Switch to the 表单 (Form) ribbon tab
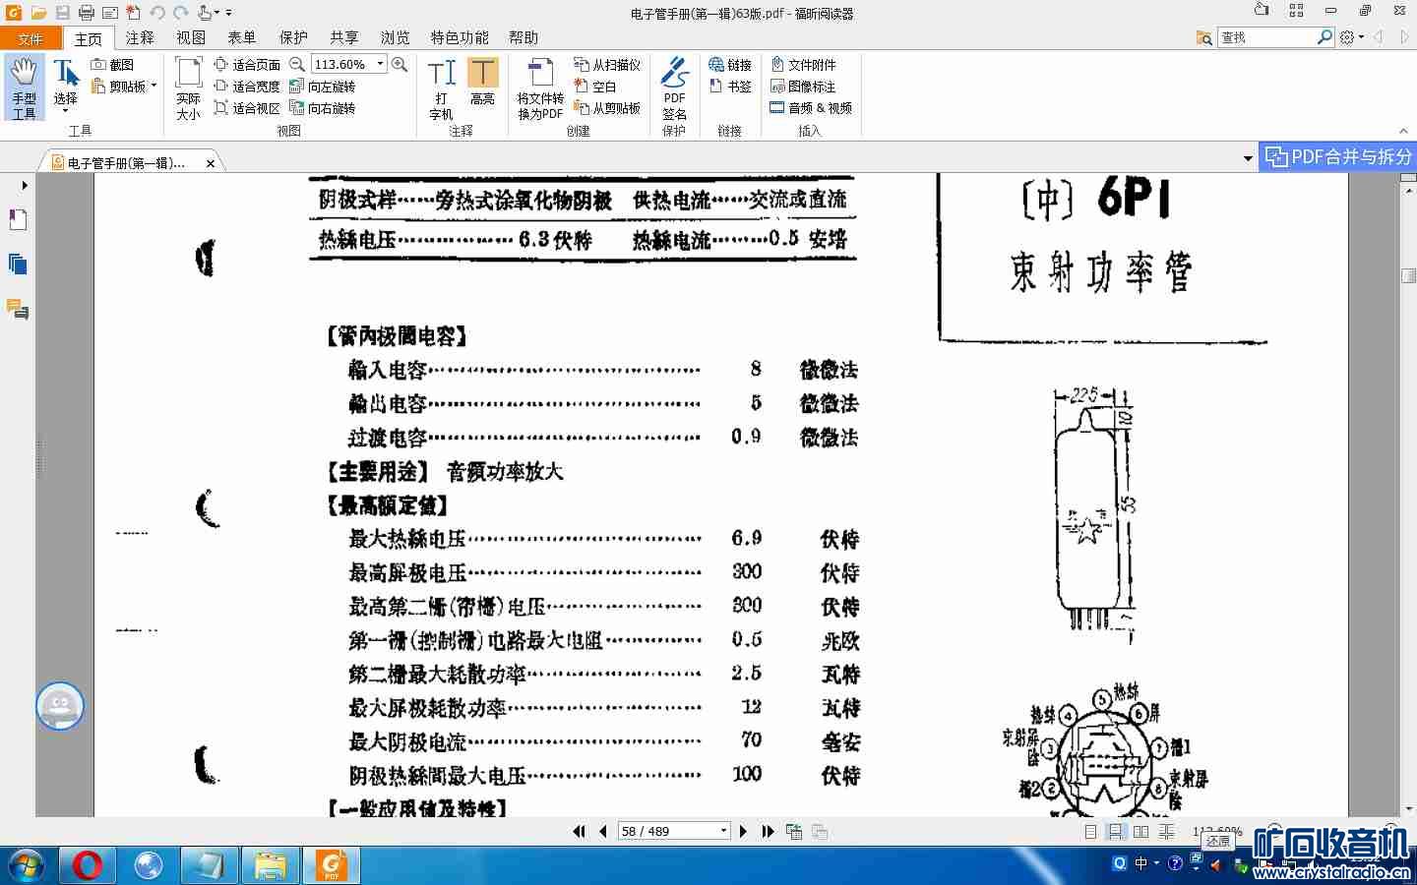 (x=242, y=38)
